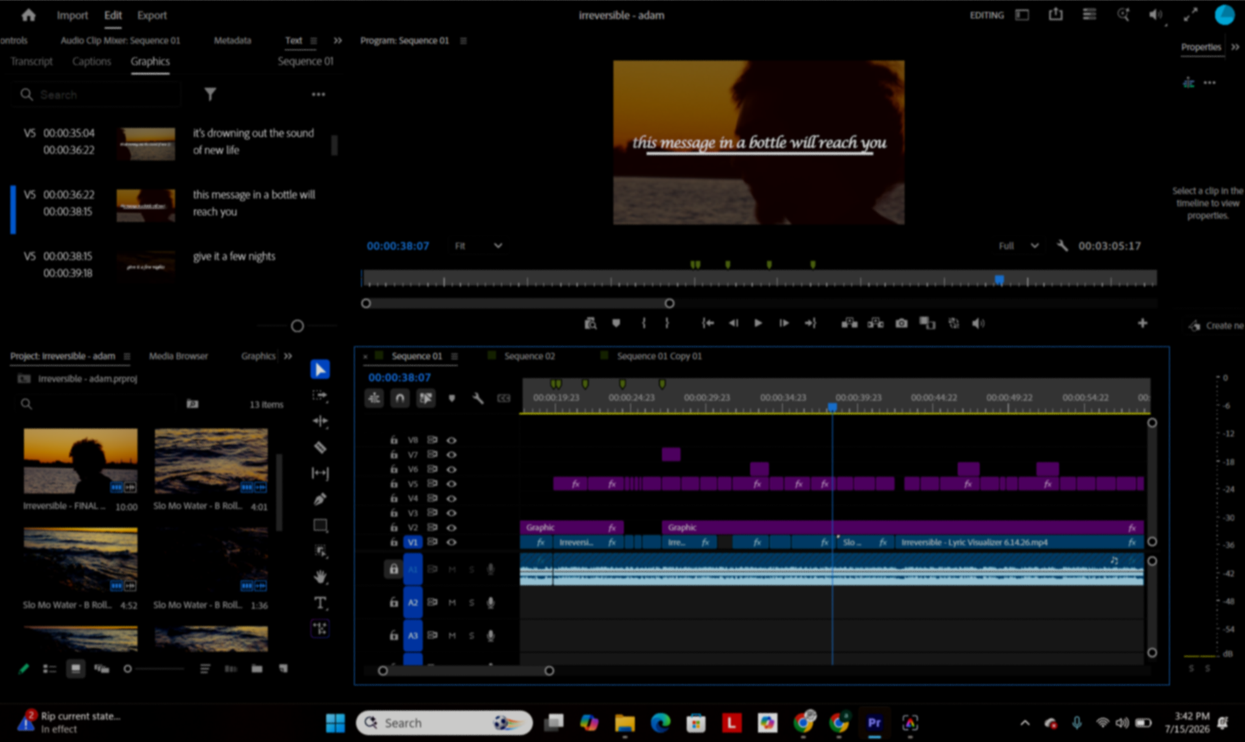
Task: Open the Captions tab
Action: pyautogui.click(x=91, y=61)
